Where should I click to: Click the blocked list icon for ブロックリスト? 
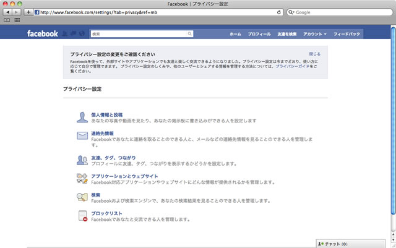pyautogui.click(x=82, y=216)
